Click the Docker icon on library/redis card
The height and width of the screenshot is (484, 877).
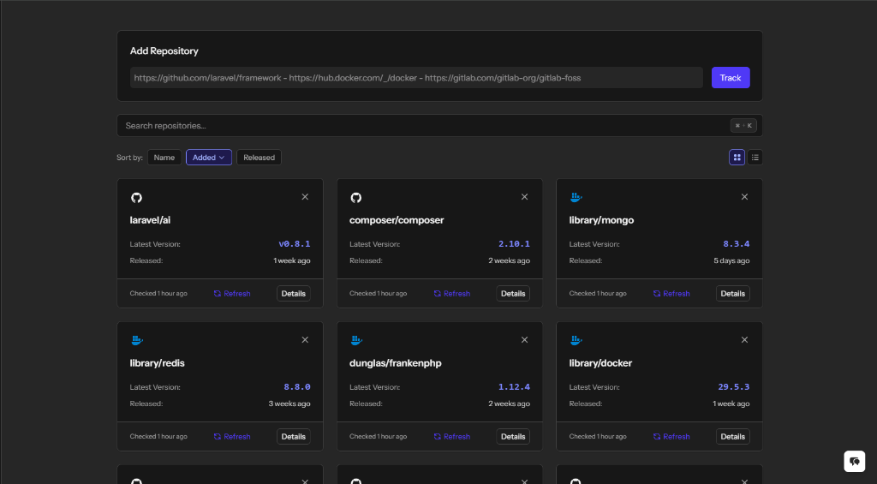tap(137, 339)
